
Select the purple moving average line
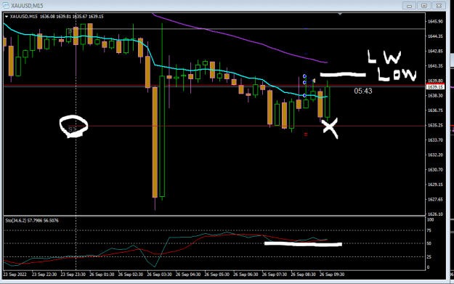click(x=240, y=38)
